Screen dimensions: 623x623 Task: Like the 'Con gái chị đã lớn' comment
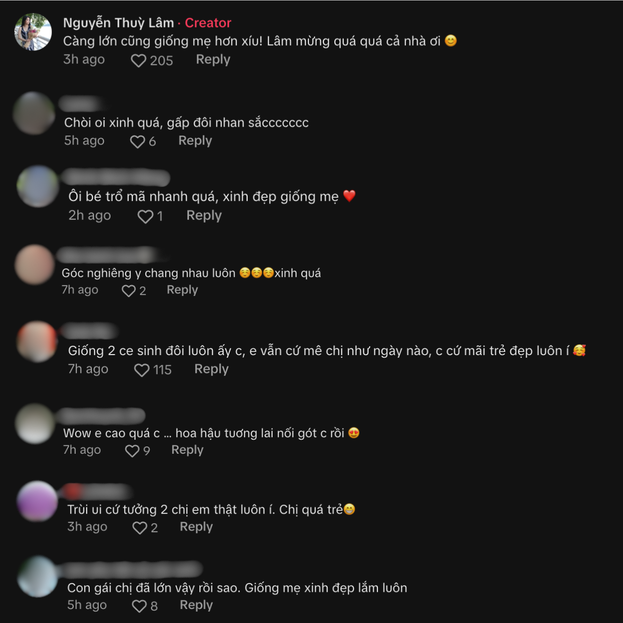139,606
